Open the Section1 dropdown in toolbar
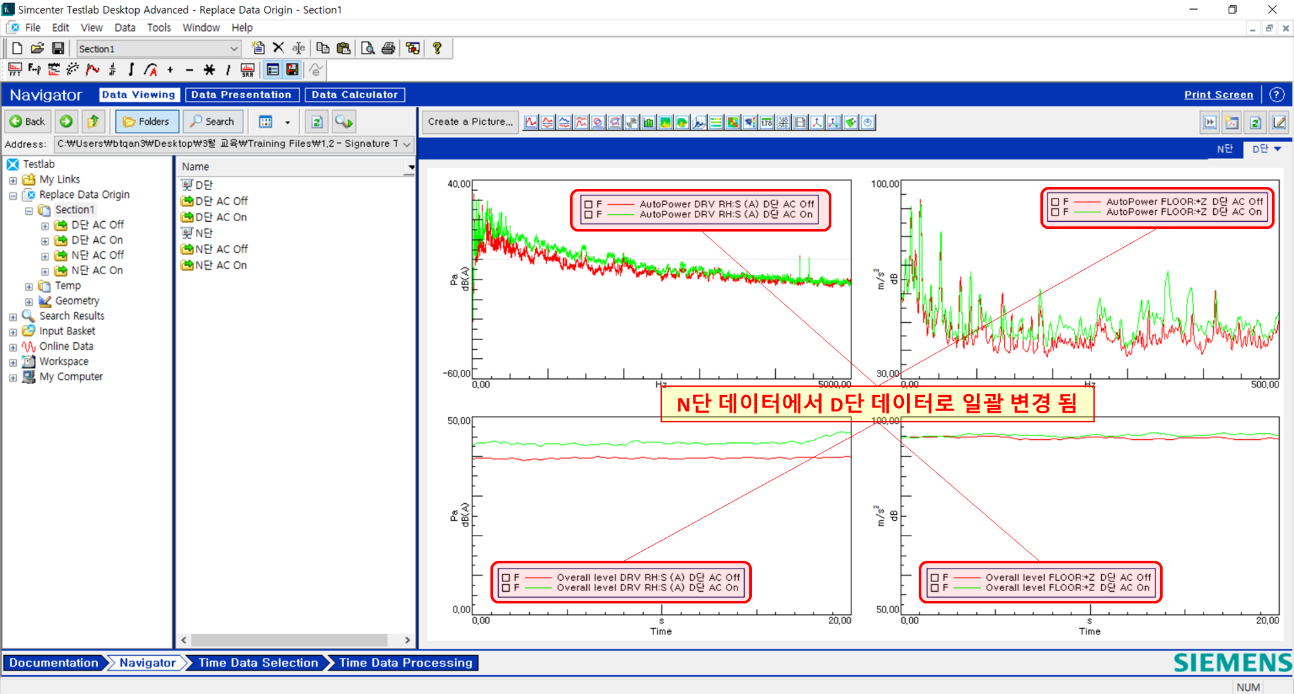This screenshot has height=694, width=1294. 234,49
